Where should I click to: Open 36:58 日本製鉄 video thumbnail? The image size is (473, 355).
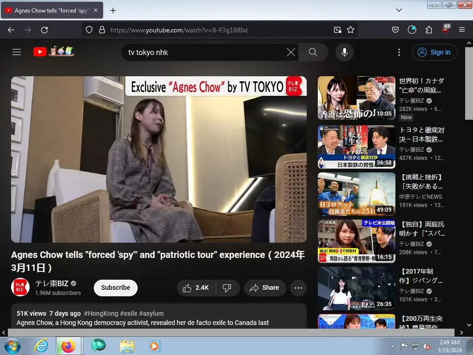click(356, 147)
